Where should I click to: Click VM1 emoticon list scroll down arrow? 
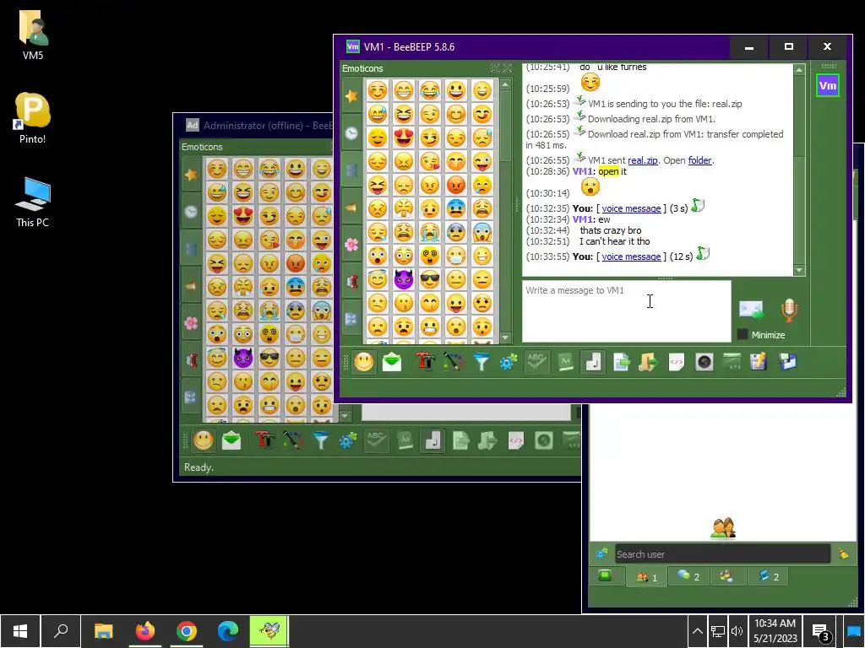click(505, 337)
